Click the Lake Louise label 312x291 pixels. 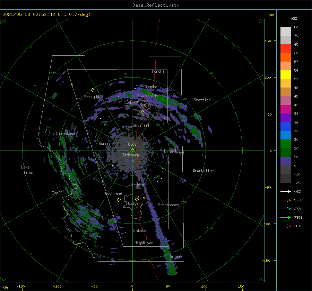pos(27,170)
